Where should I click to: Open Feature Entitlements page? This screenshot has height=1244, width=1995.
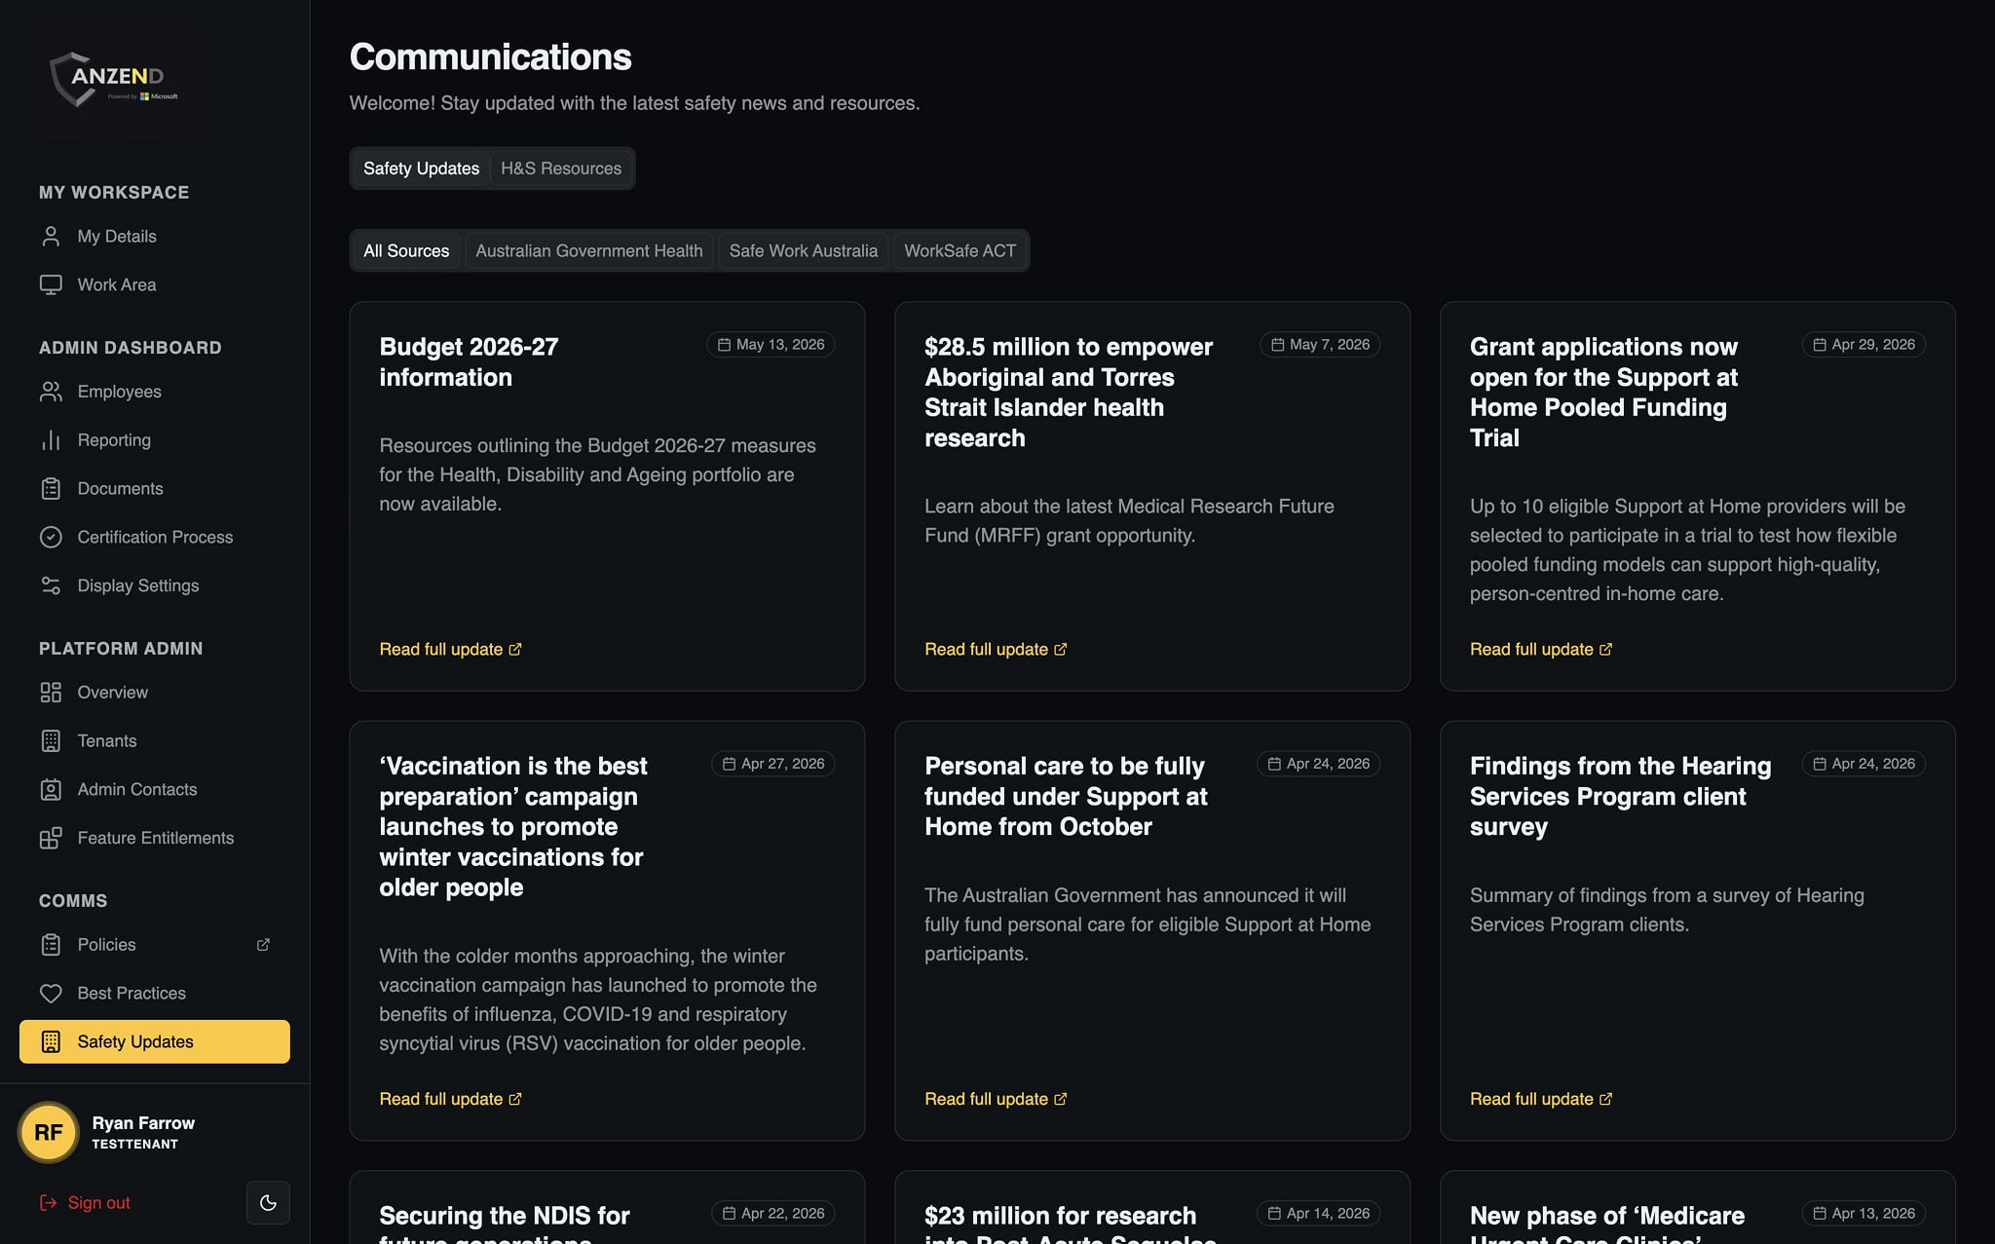coord(155,838)
